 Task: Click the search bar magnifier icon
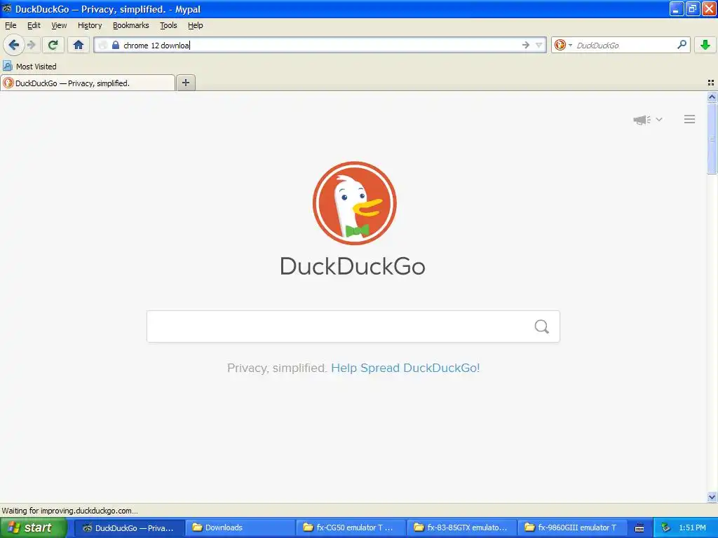tap(682, 45)
